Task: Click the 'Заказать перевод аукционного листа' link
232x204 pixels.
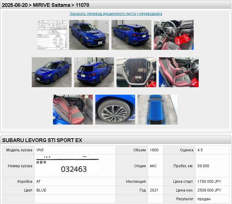Action: (116, 14)
